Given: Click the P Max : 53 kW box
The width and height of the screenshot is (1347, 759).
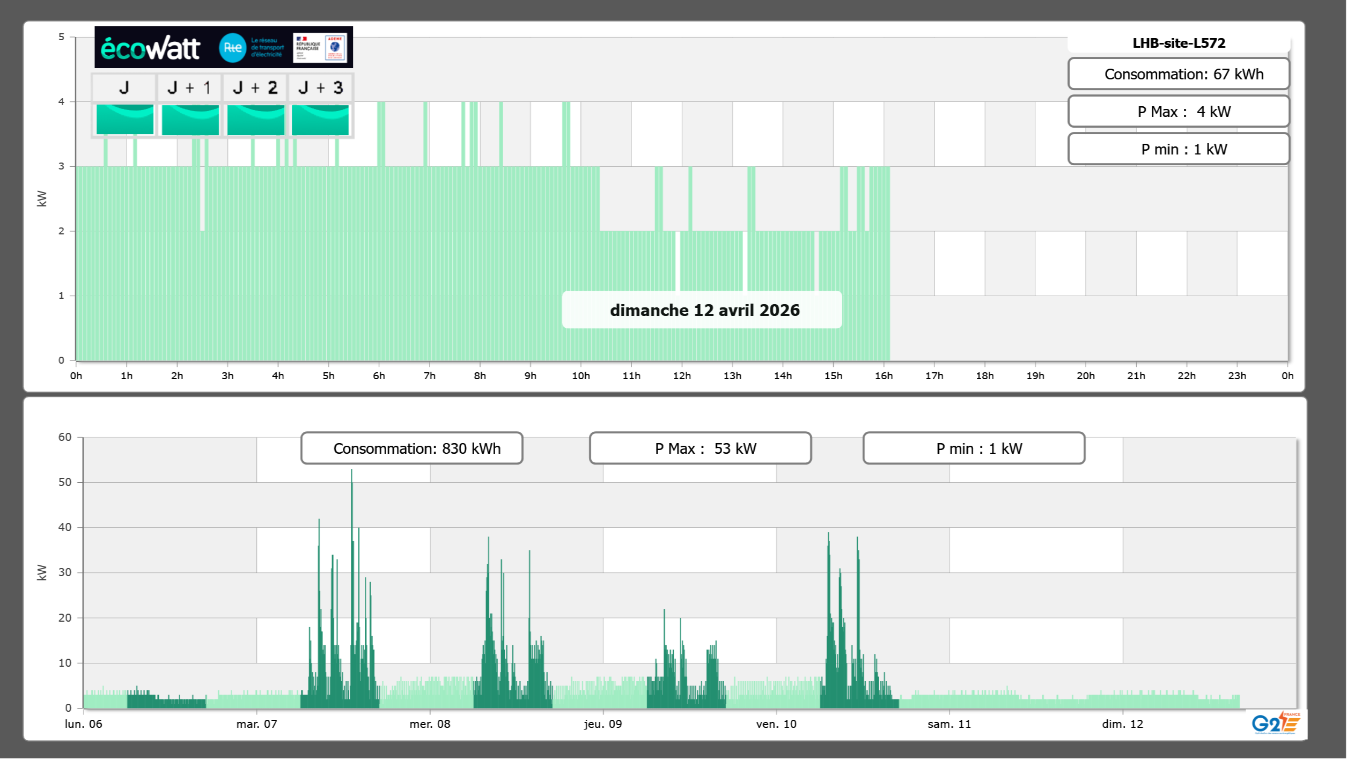Looking at the screenshot, I should 700,448.
